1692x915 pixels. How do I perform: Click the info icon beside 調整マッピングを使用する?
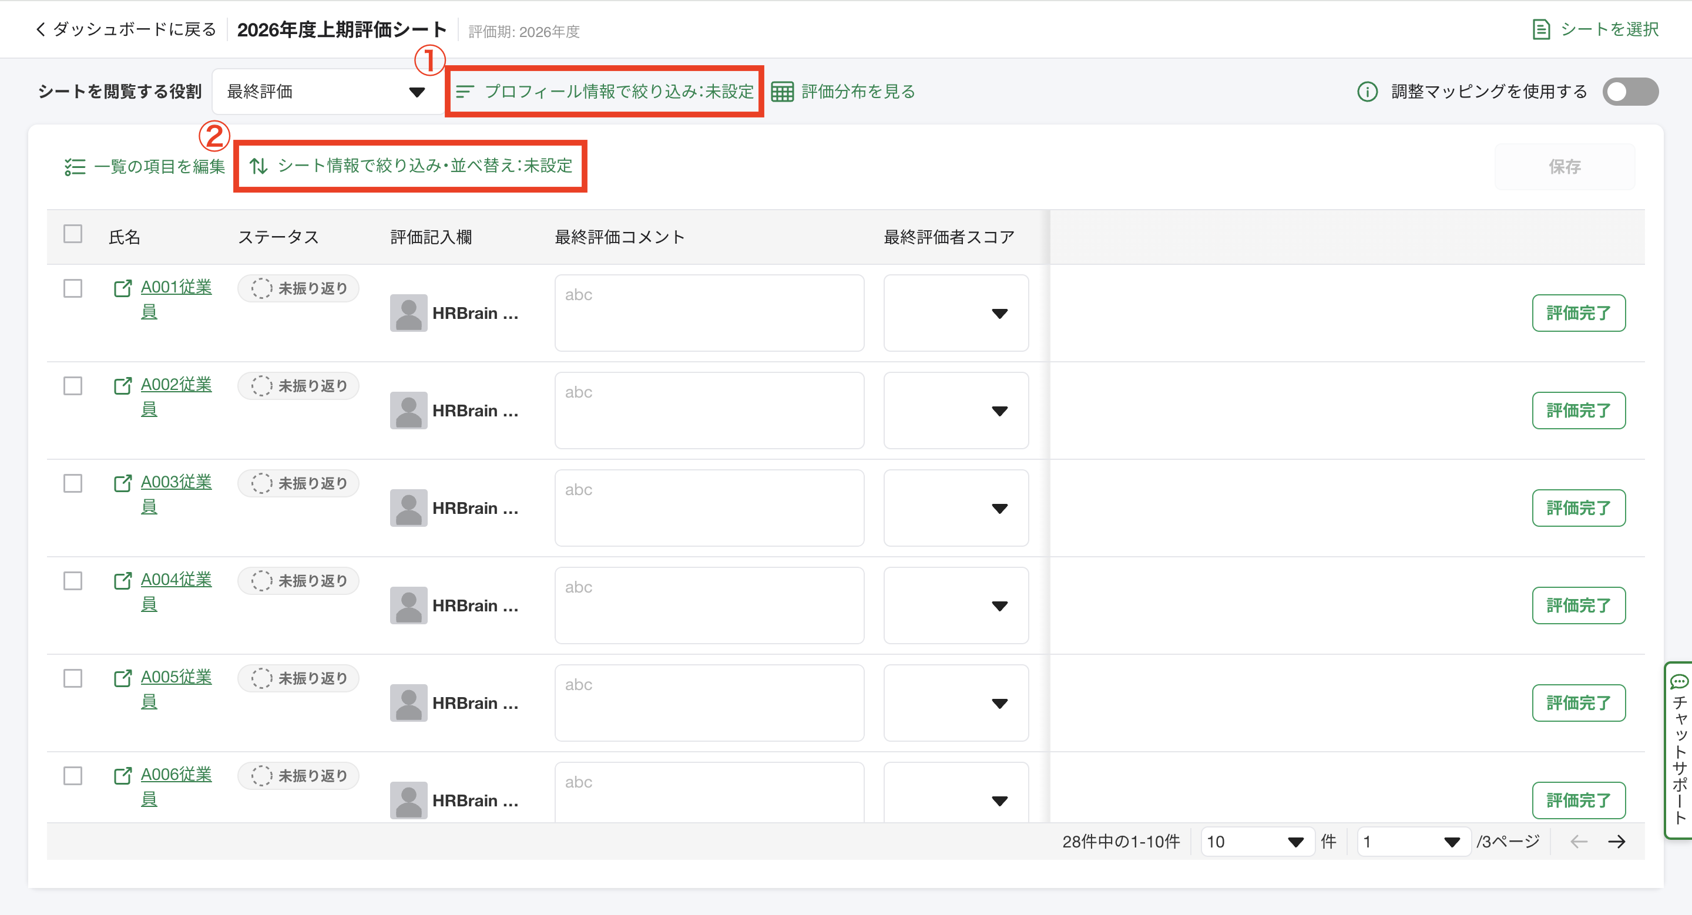[1367, 92]
